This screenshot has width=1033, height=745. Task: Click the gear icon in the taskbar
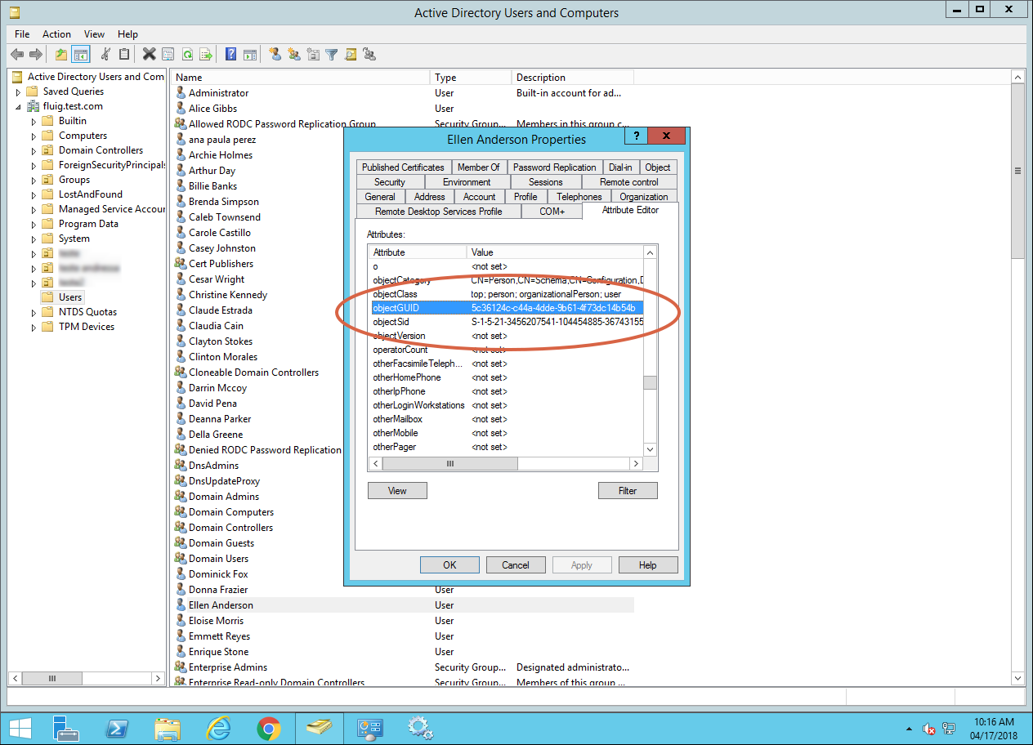pos(420,728)
